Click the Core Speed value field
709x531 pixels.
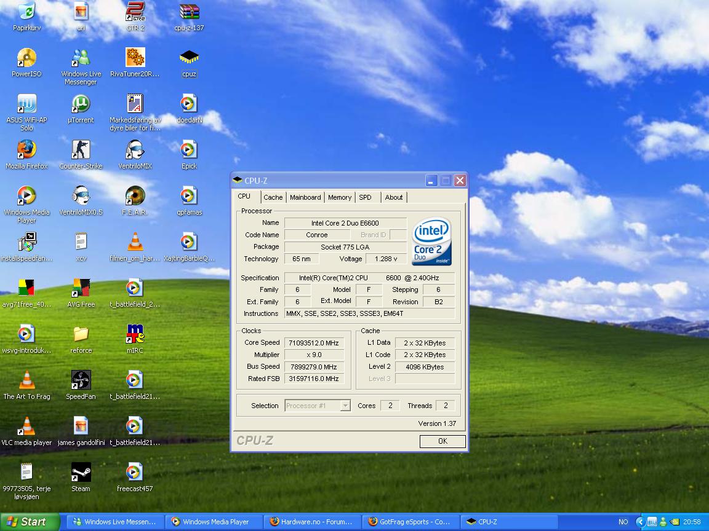click(x=314, y=343)
